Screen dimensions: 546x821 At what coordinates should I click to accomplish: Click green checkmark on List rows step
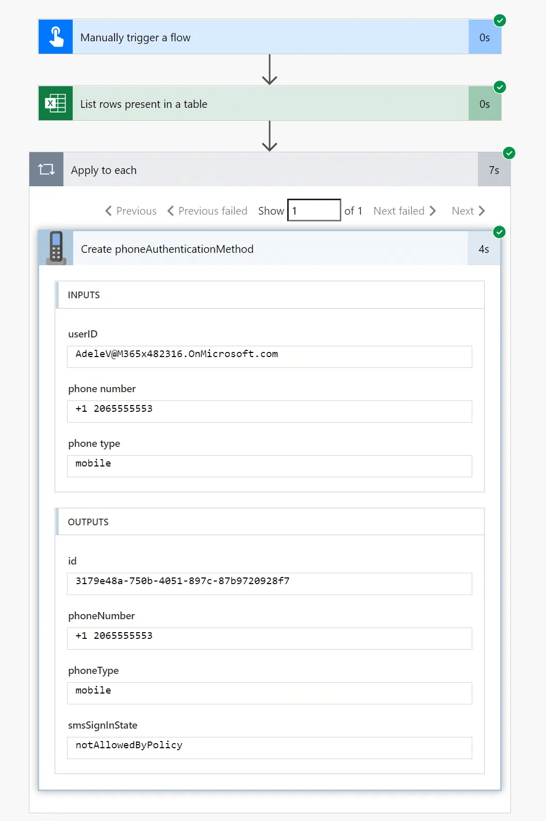(500, 87)
